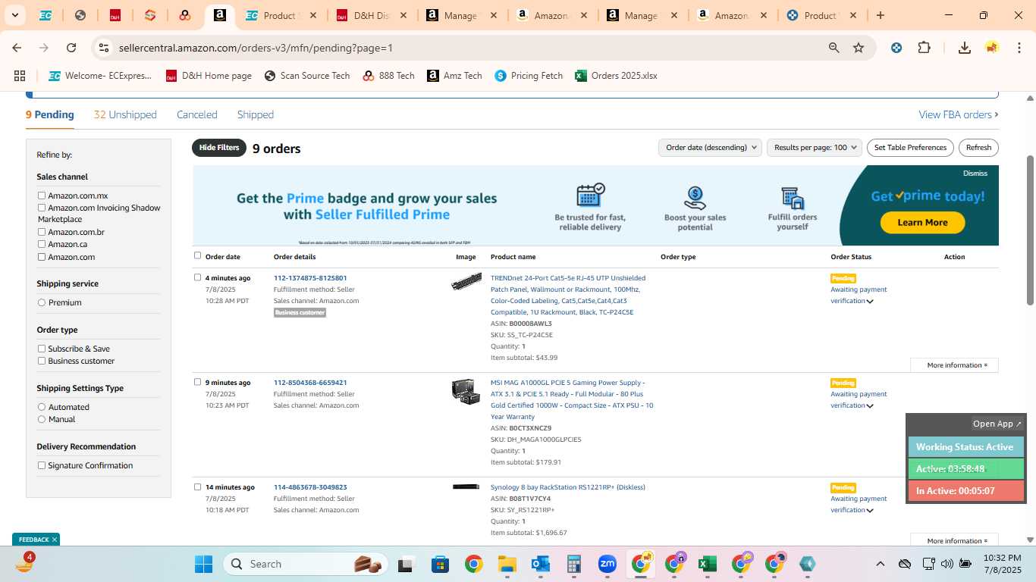The height and width of the screenshot is (582, 1036).
Task: Click the Refresh orders button
Action: [978, 148]
